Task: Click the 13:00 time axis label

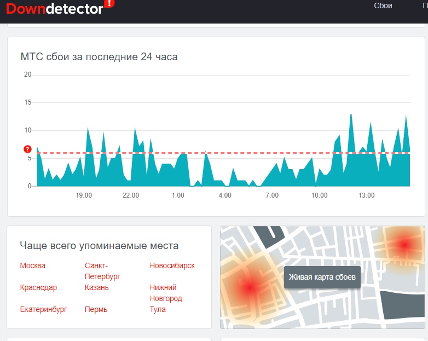Action: (366, 195)
